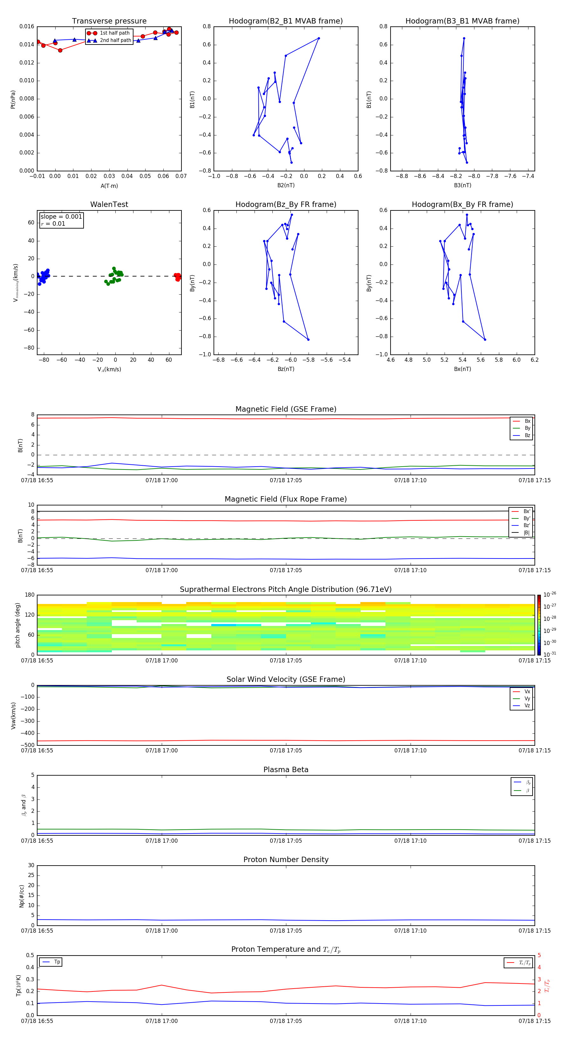572x1049 pixels.
Task: Click the "V_A(km/s)" x-axis label
Action: click(109, 369)
